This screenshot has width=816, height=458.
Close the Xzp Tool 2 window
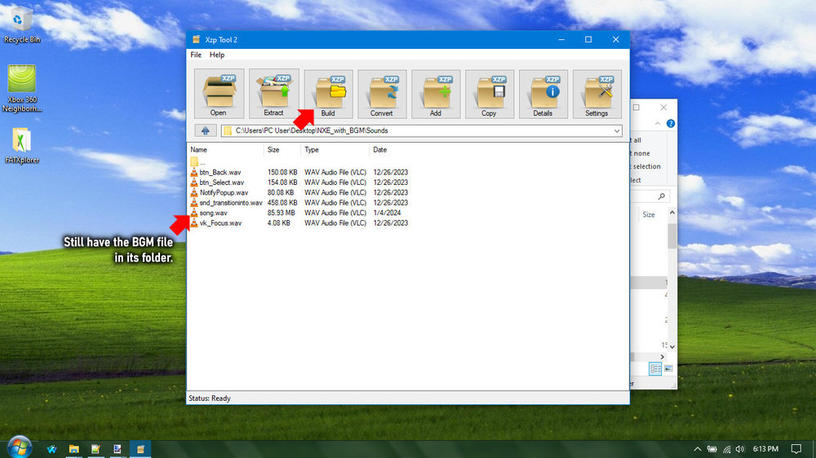tap(615, 39)
